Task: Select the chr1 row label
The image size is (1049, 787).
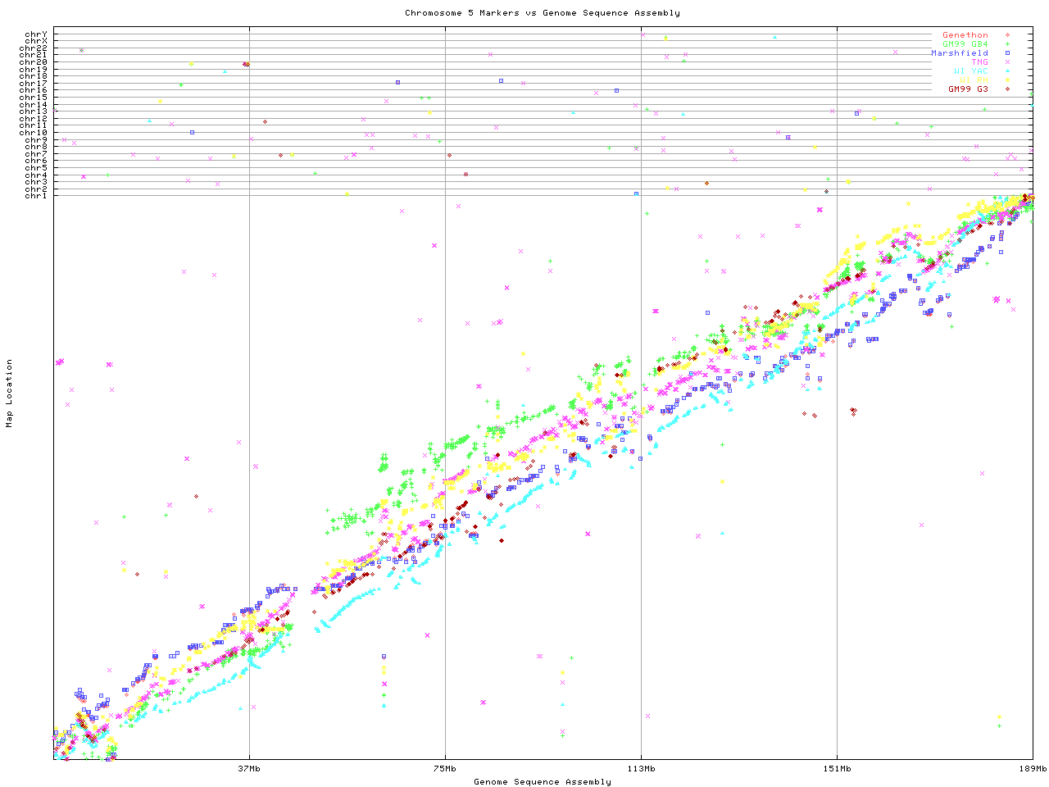Action: point(36,195)
